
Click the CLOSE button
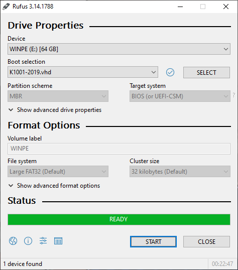[x=206, y=241]
